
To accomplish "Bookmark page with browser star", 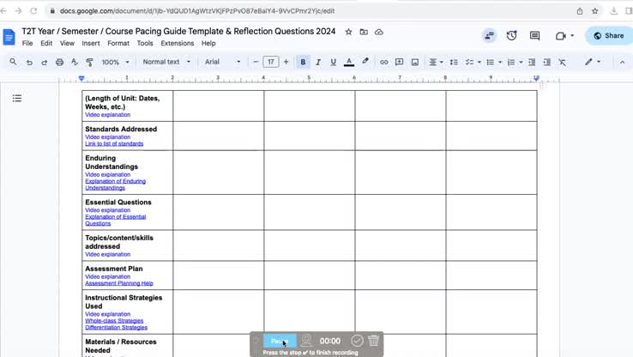I will (595, 11).
